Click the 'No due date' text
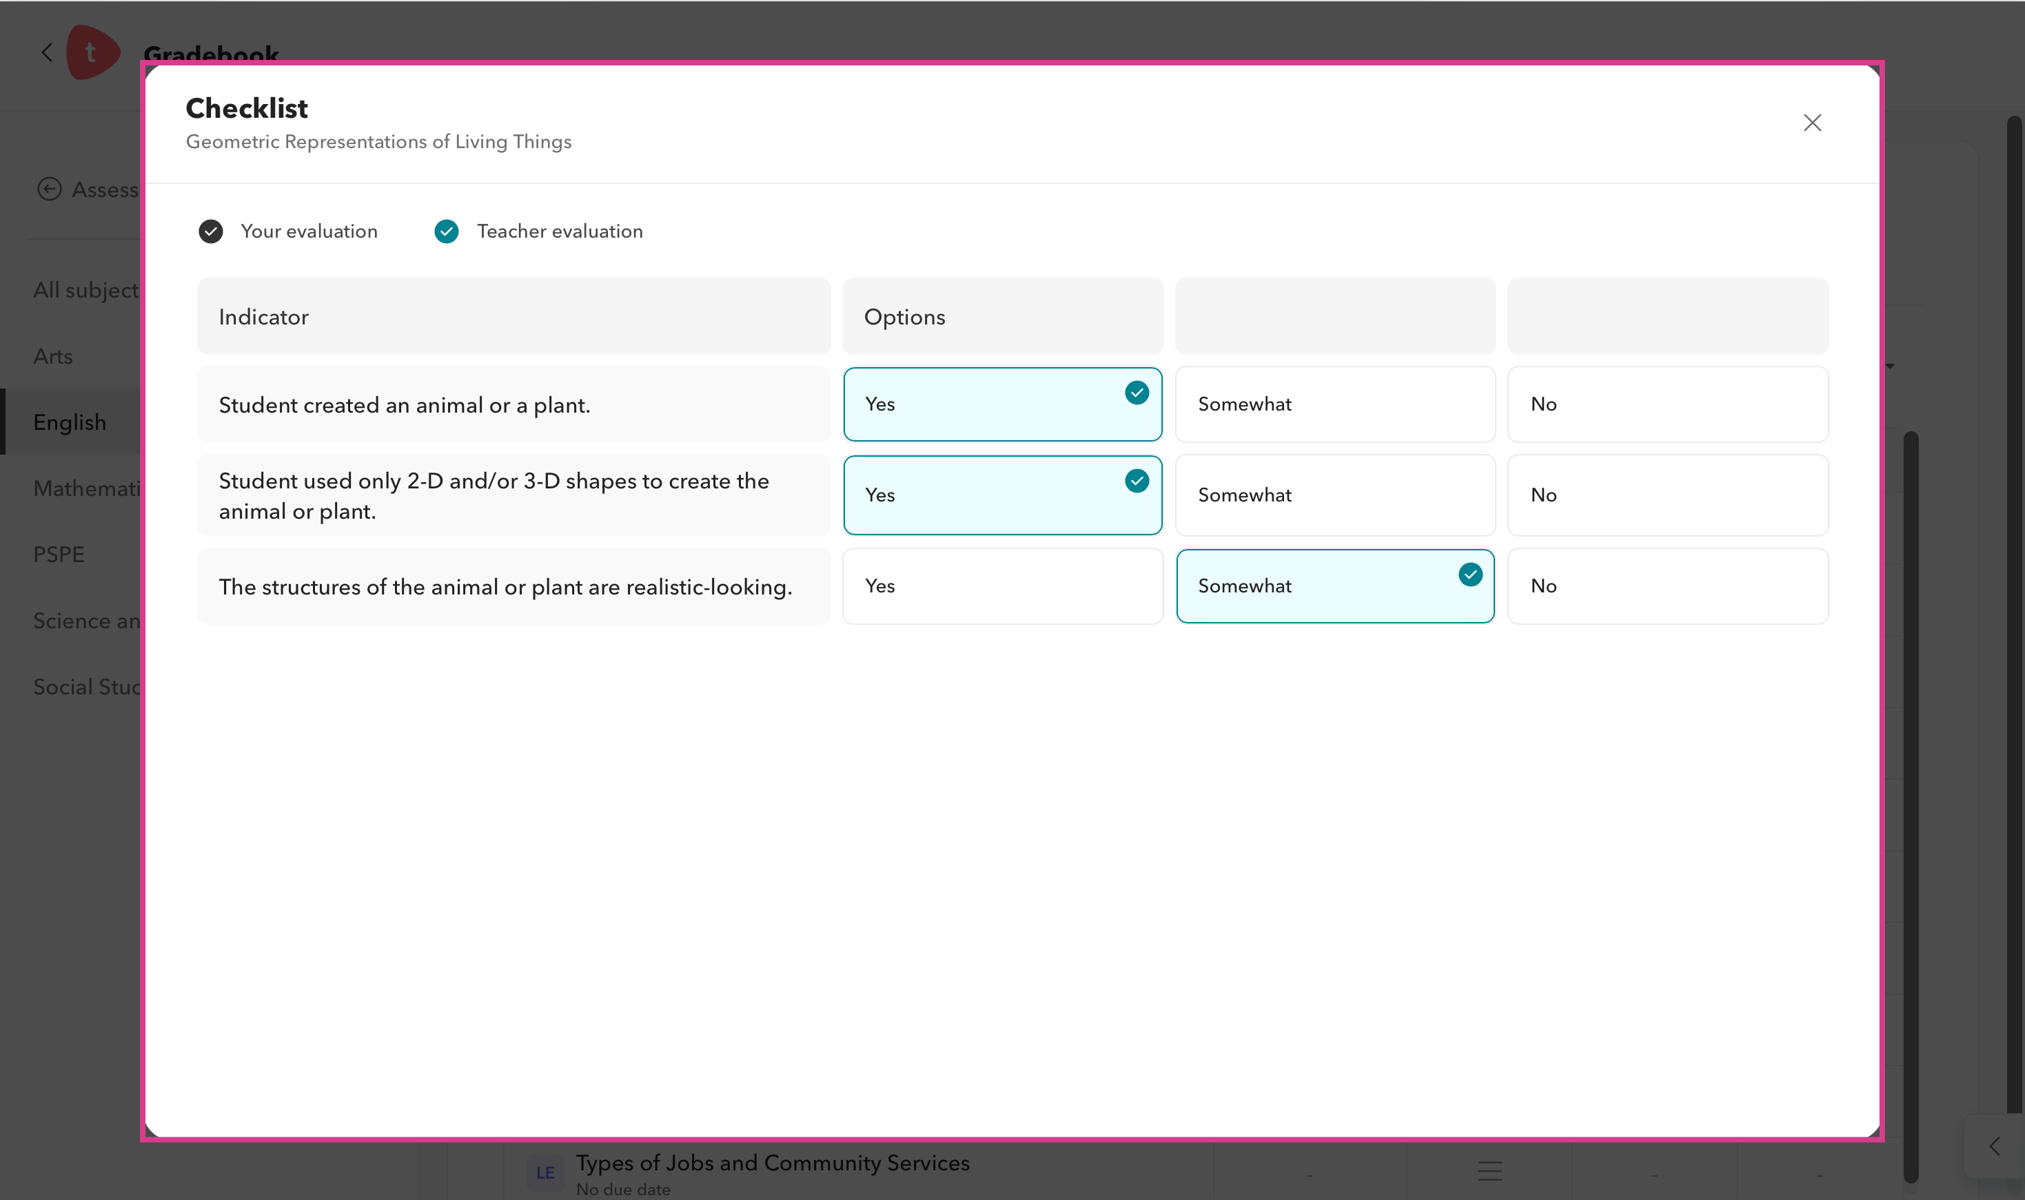 click(x=623, y=1190)
